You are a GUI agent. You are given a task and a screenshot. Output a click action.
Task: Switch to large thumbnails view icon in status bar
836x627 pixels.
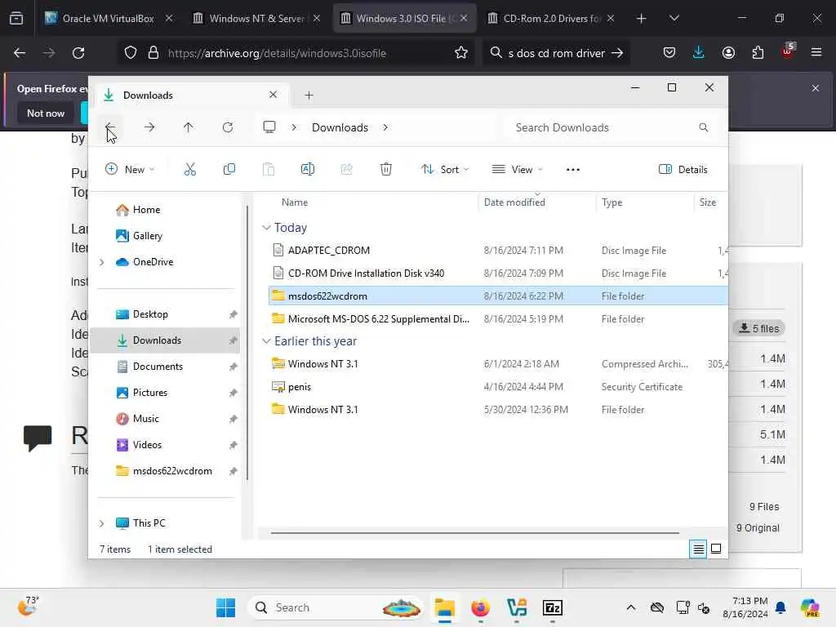[x=716, y=549]
